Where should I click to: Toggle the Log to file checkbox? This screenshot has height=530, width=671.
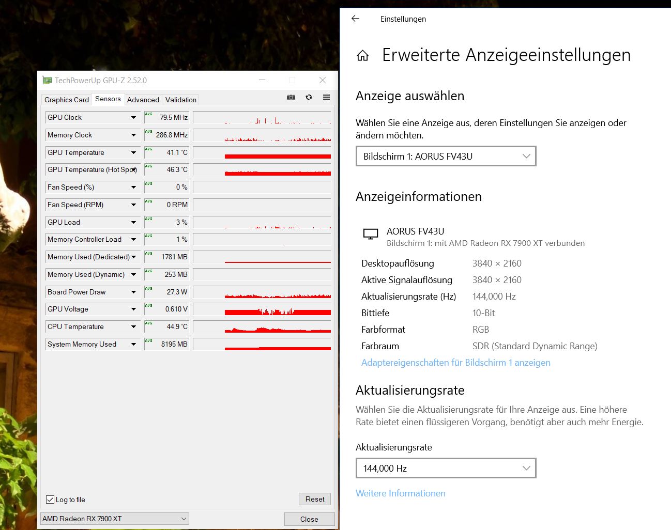point(50,500)
